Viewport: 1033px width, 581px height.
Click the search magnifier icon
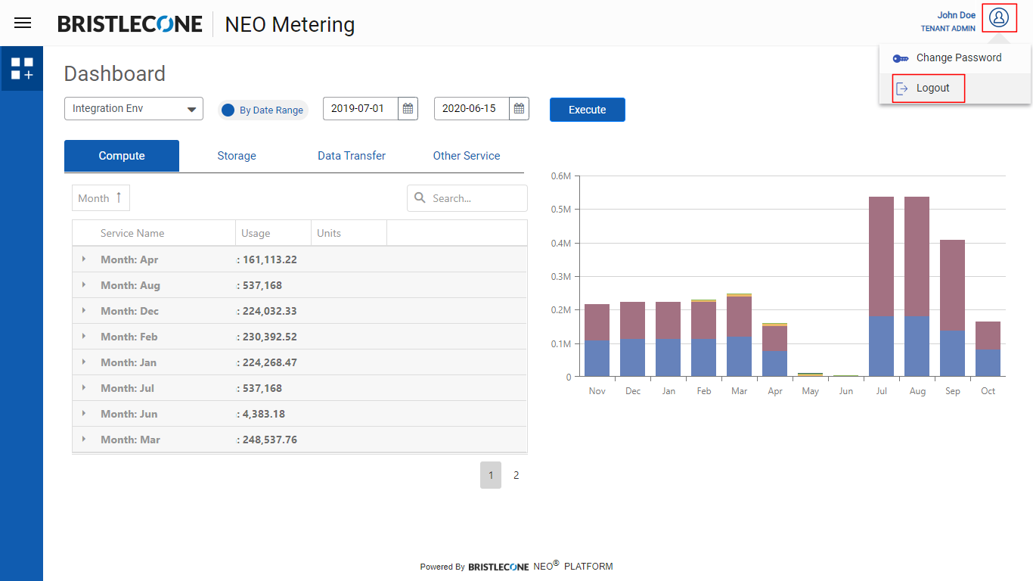click(x=420, y=198)
